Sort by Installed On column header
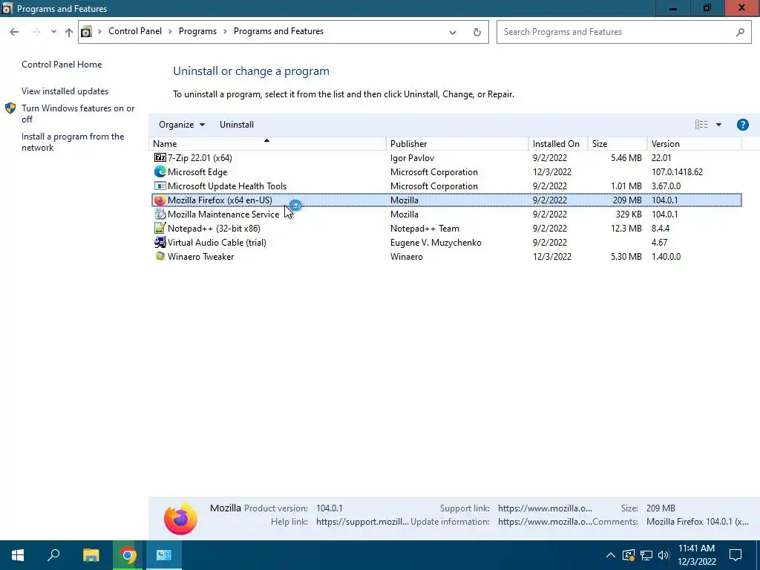The image size is (760, 570). [x=558, y=143]
